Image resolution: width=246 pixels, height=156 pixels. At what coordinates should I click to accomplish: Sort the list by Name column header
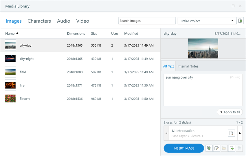(10, 34)
